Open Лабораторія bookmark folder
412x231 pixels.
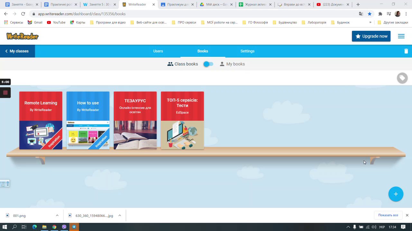[314, 22]
